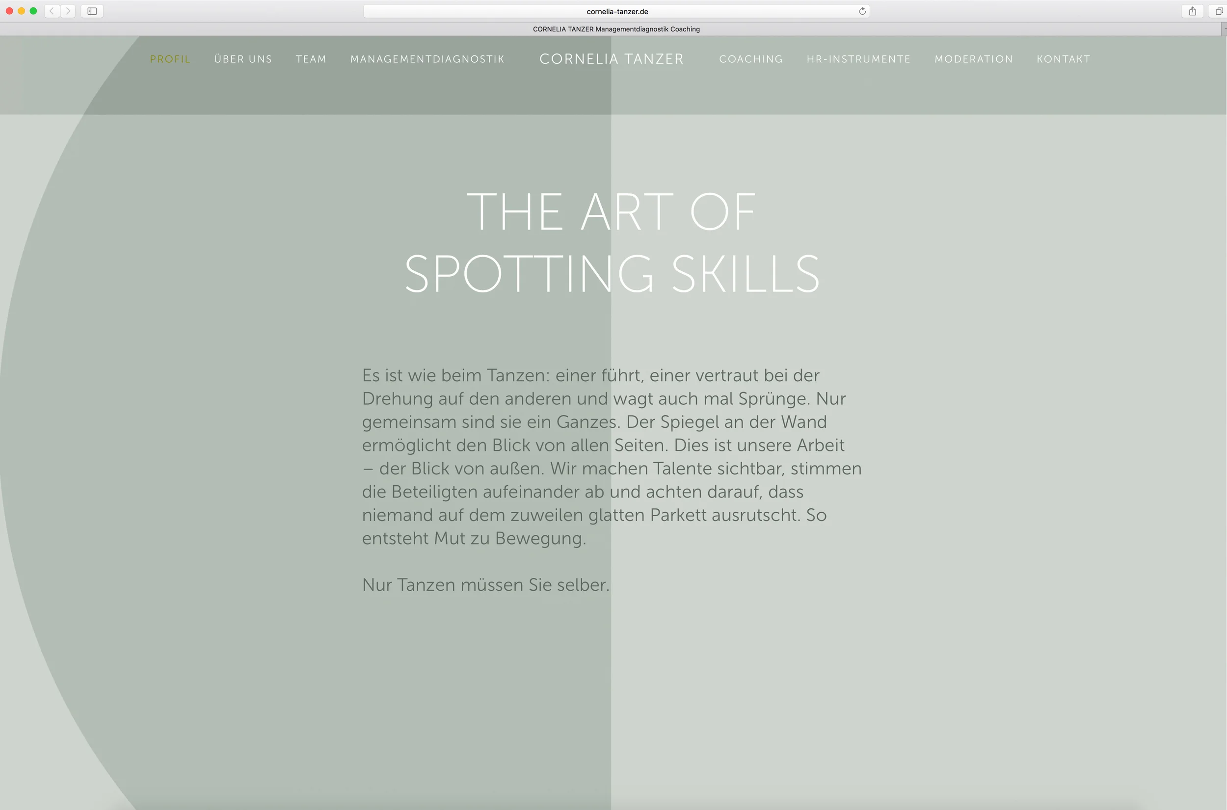
Task: Select the CORNELIA TANZER Managementdiagnostik Coaching tab
Action: [616, 29]
